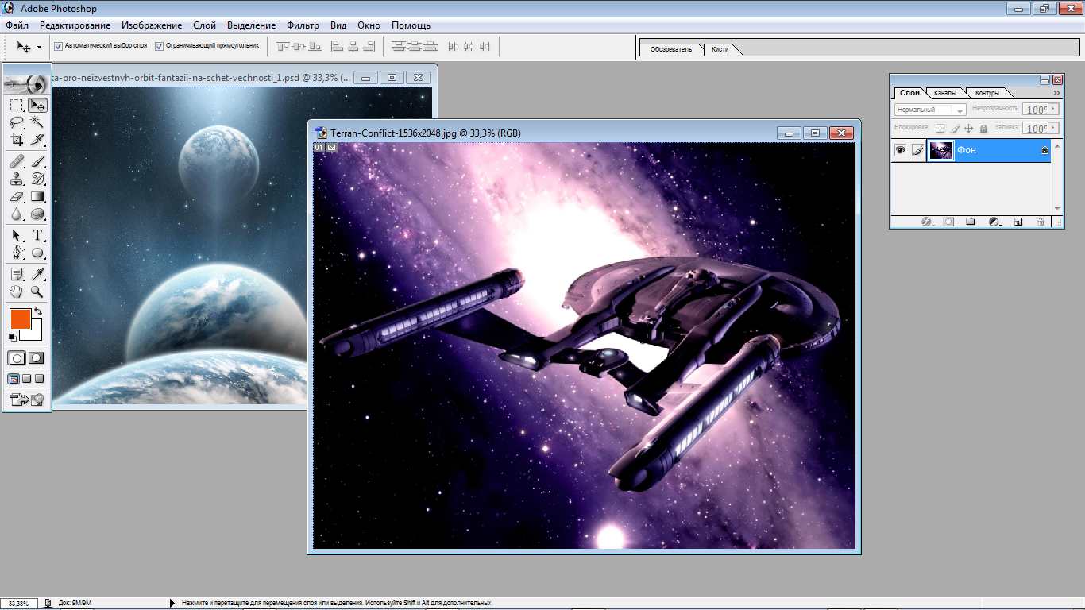The width and height of the screenshot is (1085, 610).
Task: Select the Slice tool
Action: tap(37, 140)
